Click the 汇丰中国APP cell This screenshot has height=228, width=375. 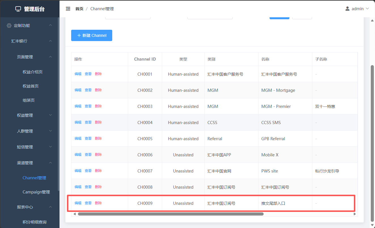(231, 155)
